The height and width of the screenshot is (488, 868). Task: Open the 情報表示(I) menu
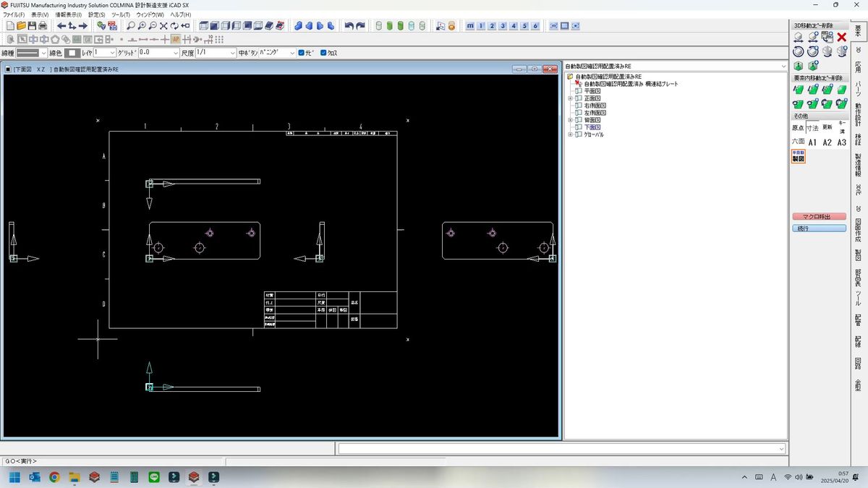click(x=69, y=14)
